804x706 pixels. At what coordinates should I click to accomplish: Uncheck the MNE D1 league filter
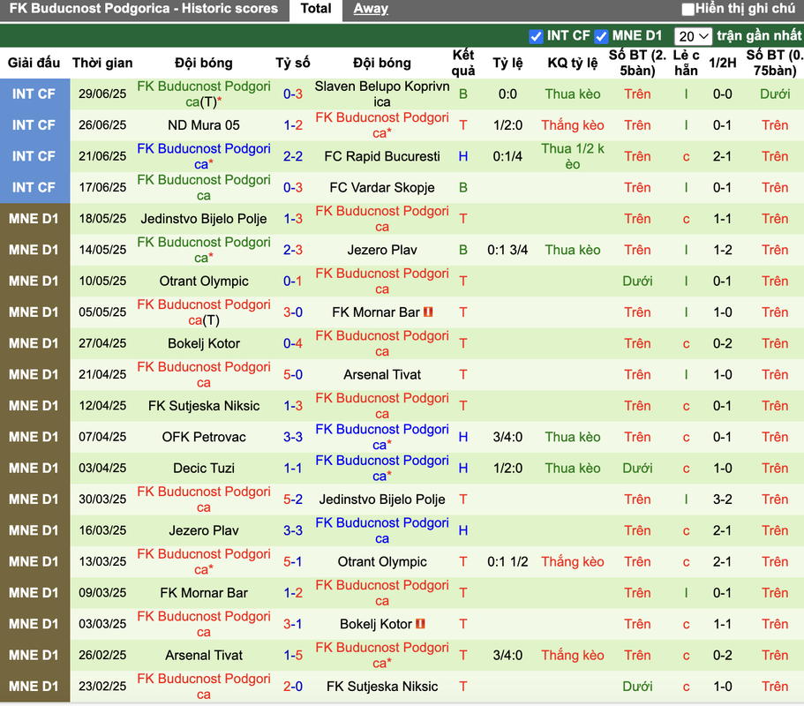(x=601, y=36)
